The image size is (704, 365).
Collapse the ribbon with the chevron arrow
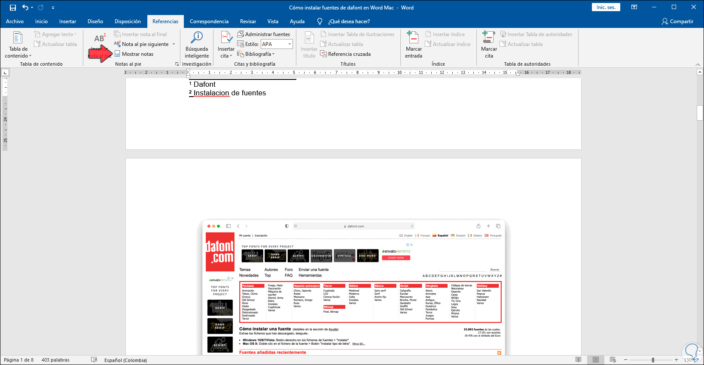pyautogui.click(x=698, y=64)
